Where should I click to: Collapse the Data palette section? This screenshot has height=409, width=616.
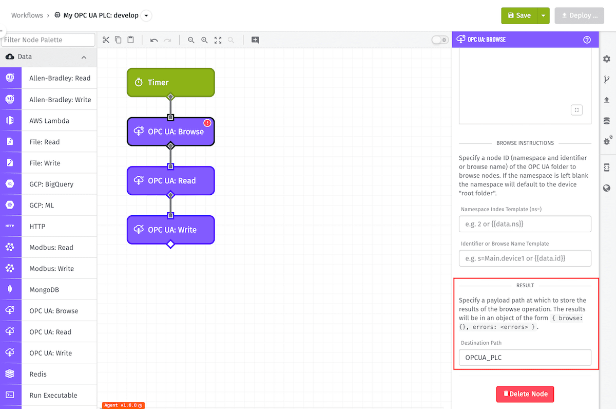84,57
